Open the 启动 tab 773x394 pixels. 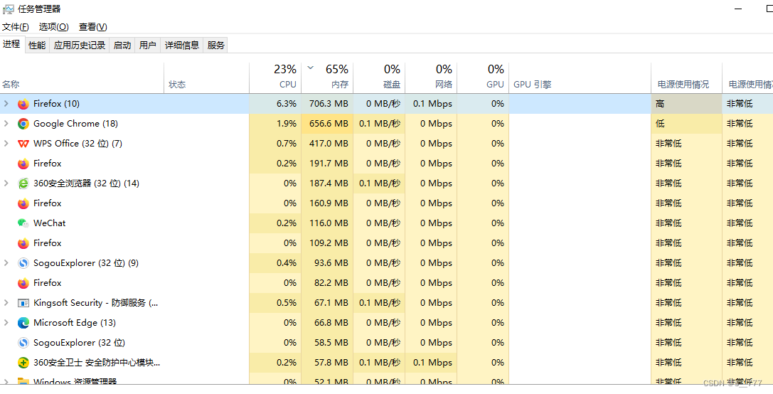tap(122, 46)
